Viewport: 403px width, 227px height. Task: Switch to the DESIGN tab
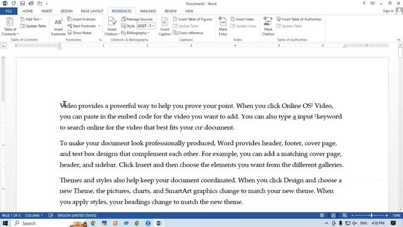point(67,11)
